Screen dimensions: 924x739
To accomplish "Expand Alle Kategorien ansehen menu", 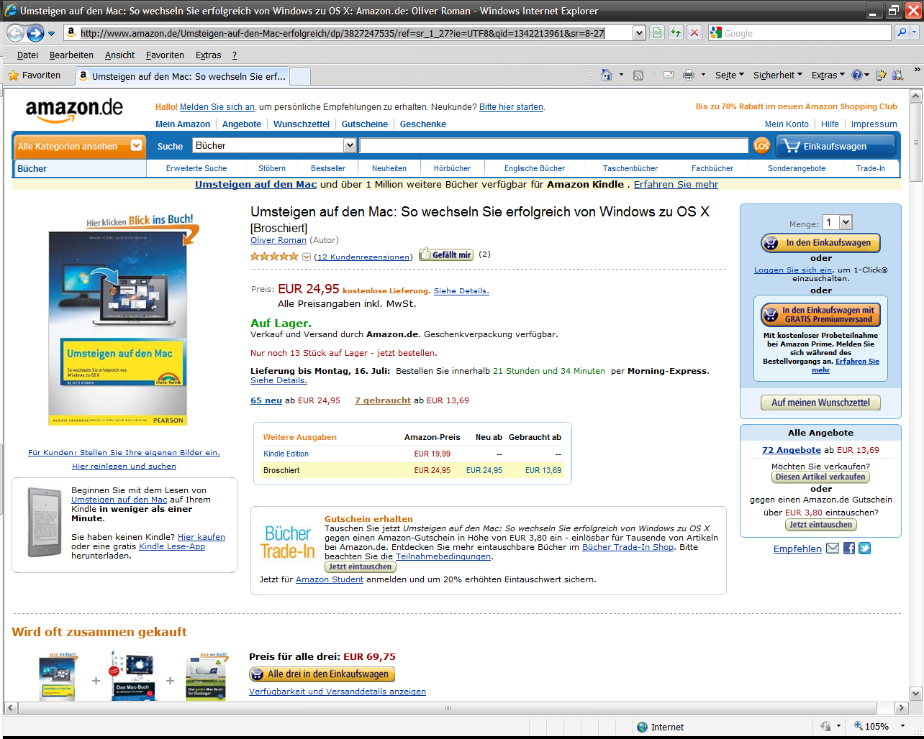I will 79,146.
